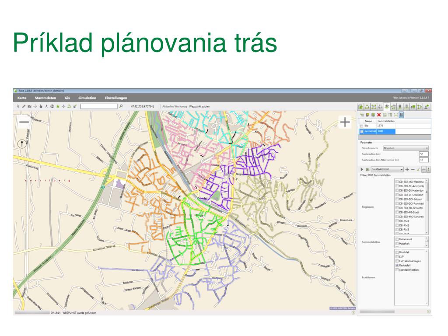Click the Bio cell value 1576
448x336 pixels.
coord(380,126)
